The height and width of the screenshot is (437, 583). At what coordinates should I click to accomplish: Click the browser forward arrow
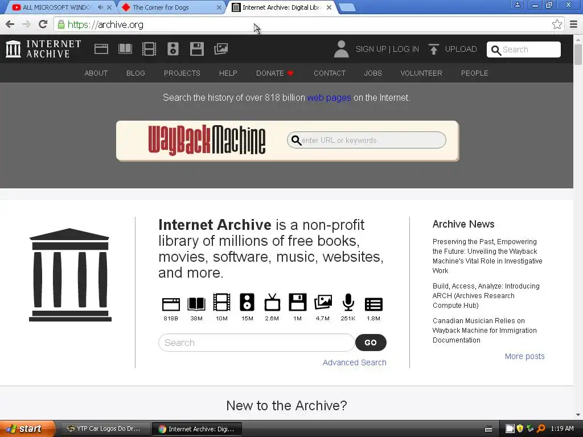click(26, 24)
